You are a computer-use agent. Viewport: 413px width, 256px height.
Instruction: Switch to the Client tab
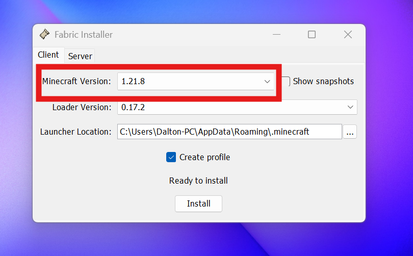point(48,55)
